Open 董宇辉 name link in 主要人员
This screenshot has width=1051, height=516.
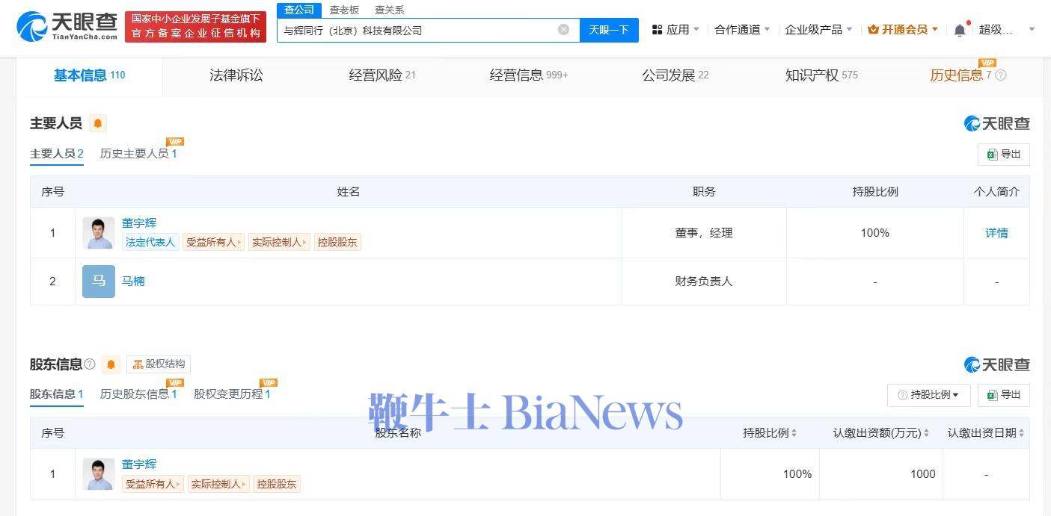139,223
